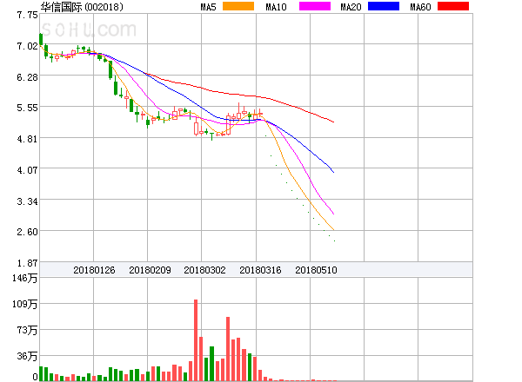Click the MA20 legend label
Viewport: 522px width, 382px height.
351,7
